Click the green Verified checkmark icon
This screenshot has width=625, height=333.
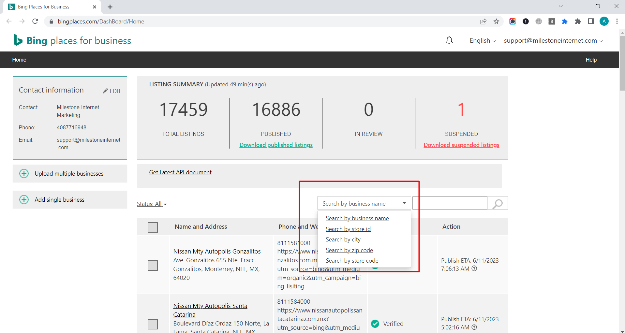tap(375, 324)
